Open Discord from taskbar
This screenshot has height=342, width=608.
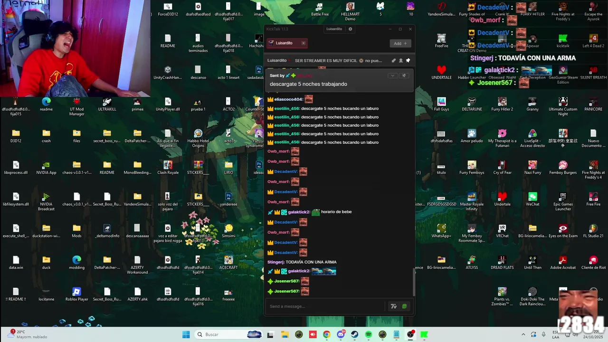(341, 334)
